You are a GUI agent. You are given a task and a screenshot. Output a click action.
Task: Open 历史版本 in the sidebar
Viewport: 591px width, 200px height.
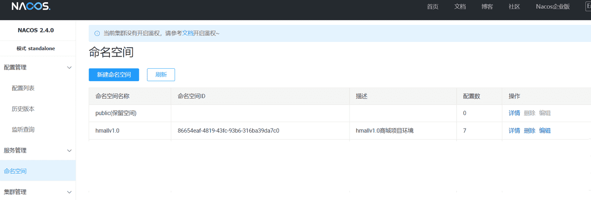click(x=23, y=109)
